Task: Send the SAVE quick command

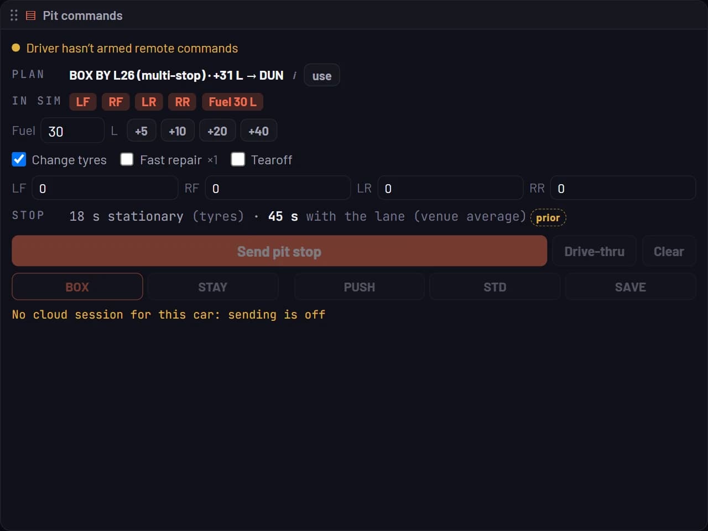Action: pyautogui.click(x=631, y=287)
